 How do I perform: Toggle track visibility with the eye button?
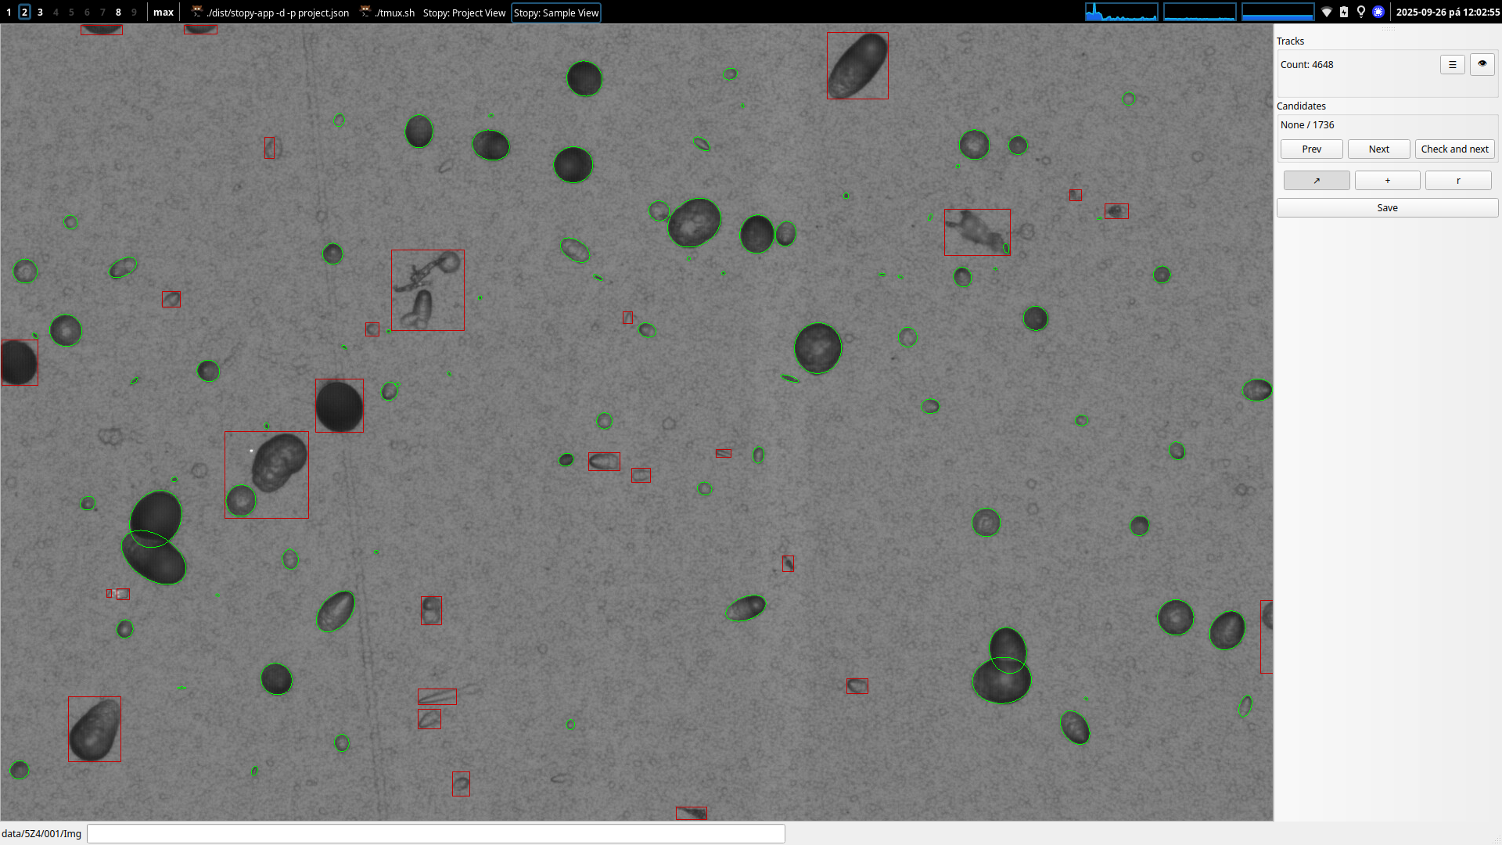(1482, 64)
